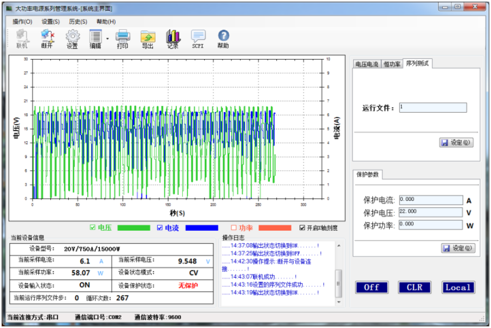This screenshot has height=328, width=491.
Task: Open the 设置 (settings) gear toolbar icon
Action: coord(73,38)
